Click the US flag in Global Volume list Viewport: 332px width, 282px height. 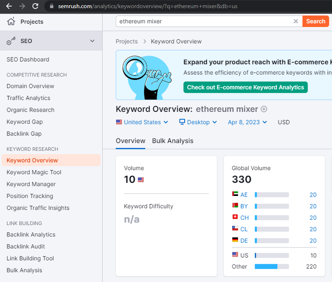point(235,255)
